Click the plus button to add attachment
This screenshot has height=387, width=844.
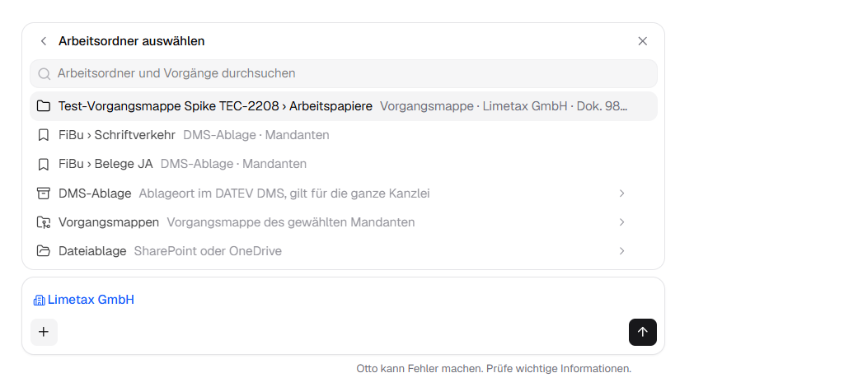click(44, 332)
